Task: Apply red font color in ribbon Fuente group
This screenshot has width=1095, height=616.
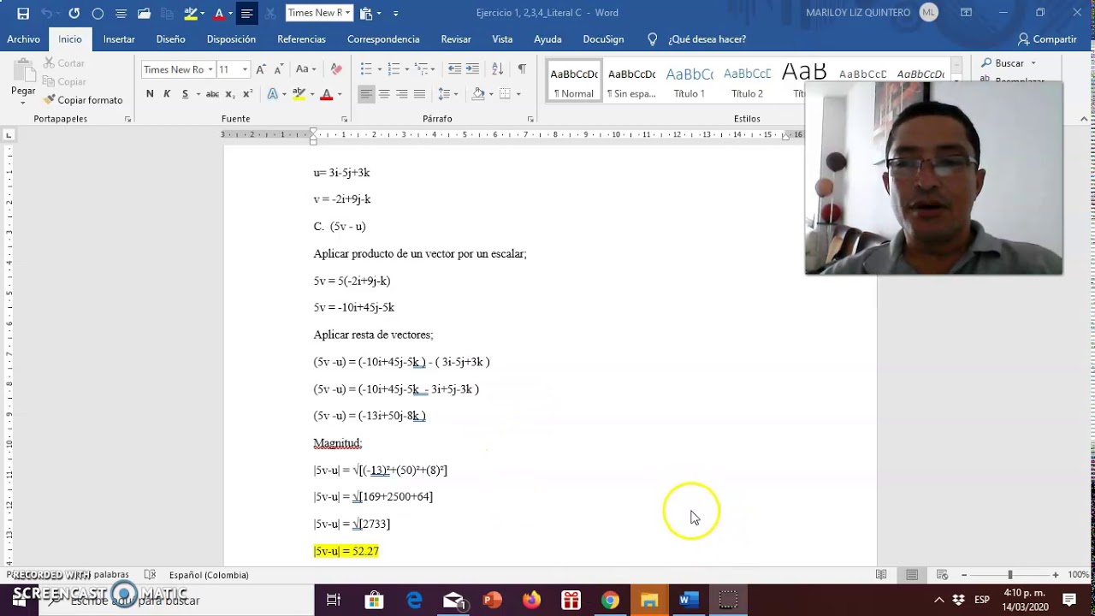Action: coord(326,94)
